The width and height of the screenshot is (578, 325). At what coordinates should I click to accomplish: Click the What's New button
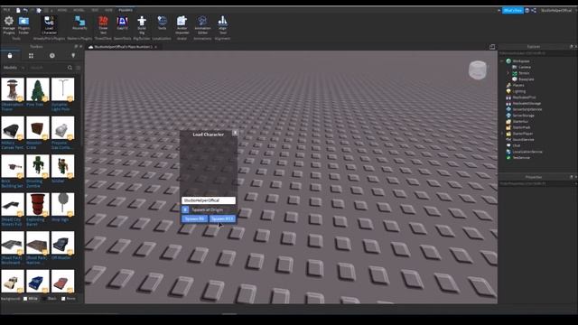click(513, 10)
